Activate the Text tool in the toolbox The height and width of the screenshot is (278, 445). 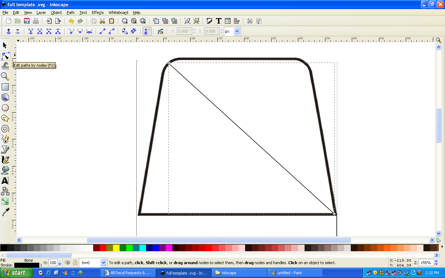tap(5, 181)
